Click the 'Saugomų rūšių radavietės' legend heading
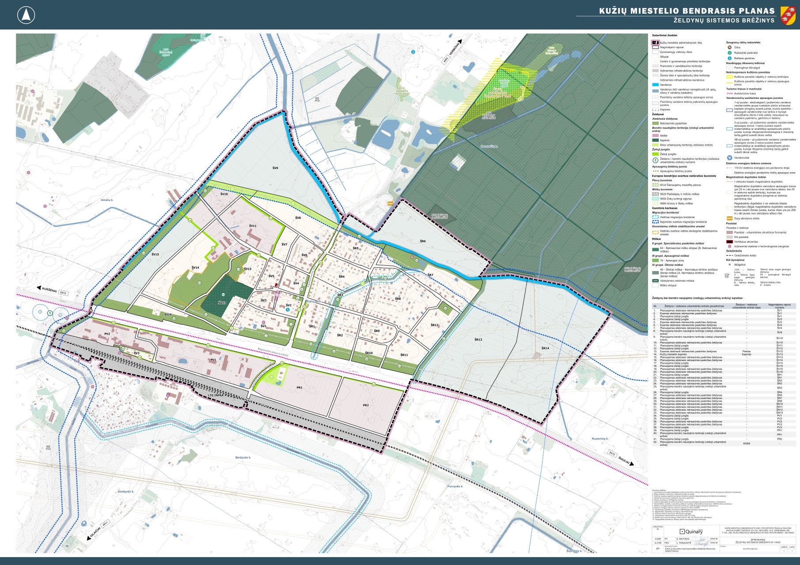 [x=743, y=42]
